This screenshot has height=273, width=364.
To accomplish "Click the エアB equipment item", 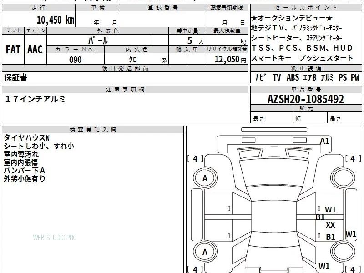I will (310, 77).
